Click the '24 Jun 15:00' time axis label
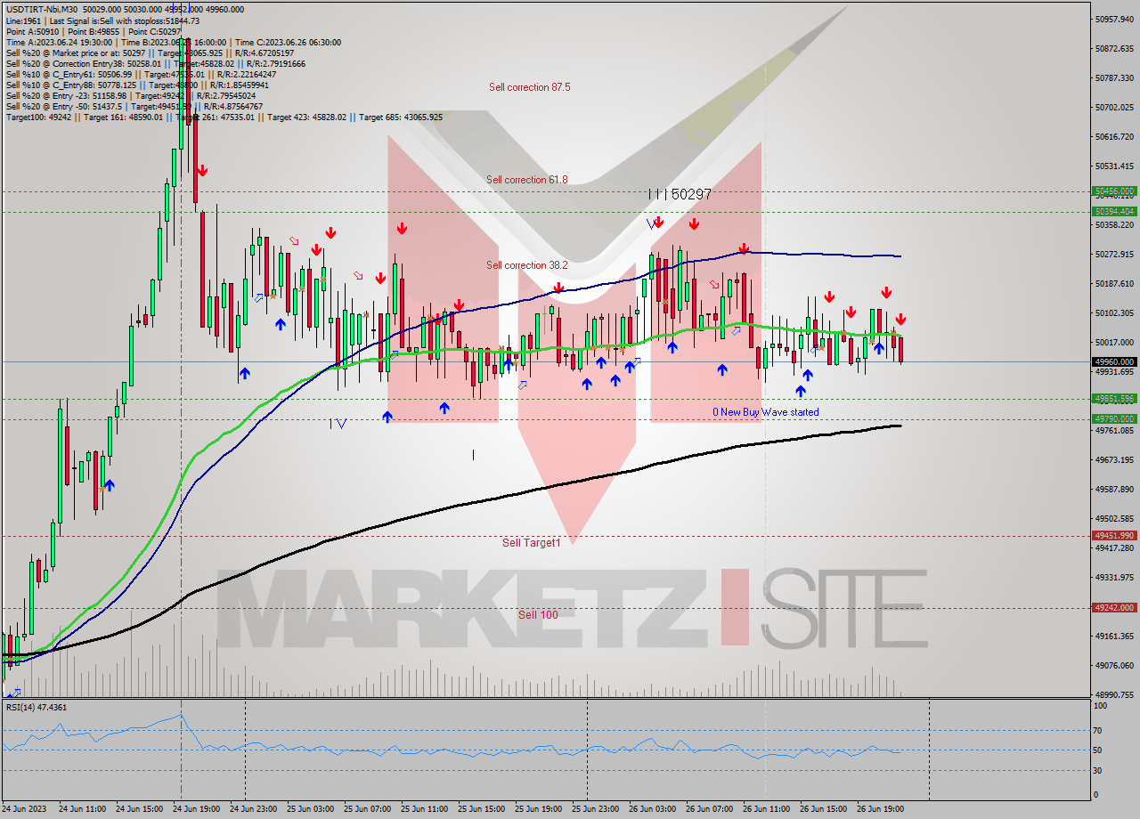Viewport: 1140px width, 819px height. tap(138, 809)
